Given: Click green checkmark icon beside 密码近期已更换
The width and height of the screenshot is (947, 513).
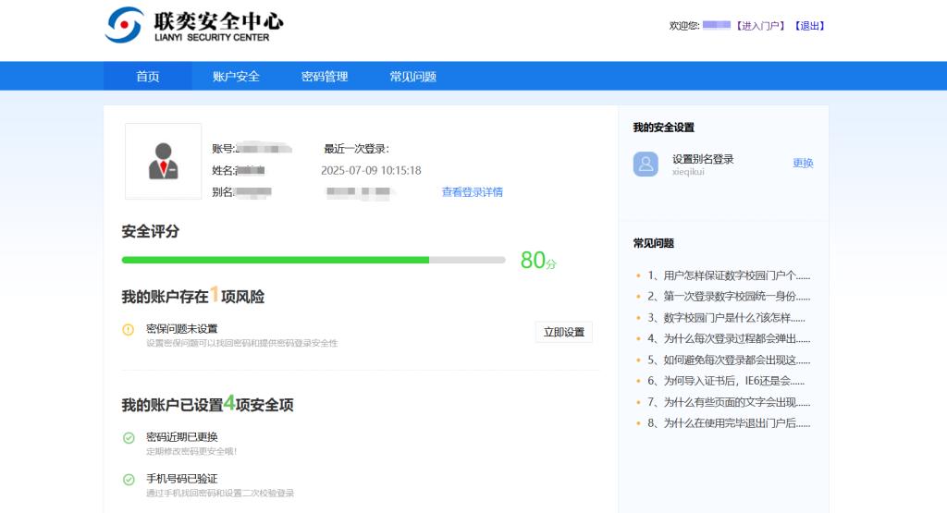Looking at the screenshot, I should tap(129, 438).
